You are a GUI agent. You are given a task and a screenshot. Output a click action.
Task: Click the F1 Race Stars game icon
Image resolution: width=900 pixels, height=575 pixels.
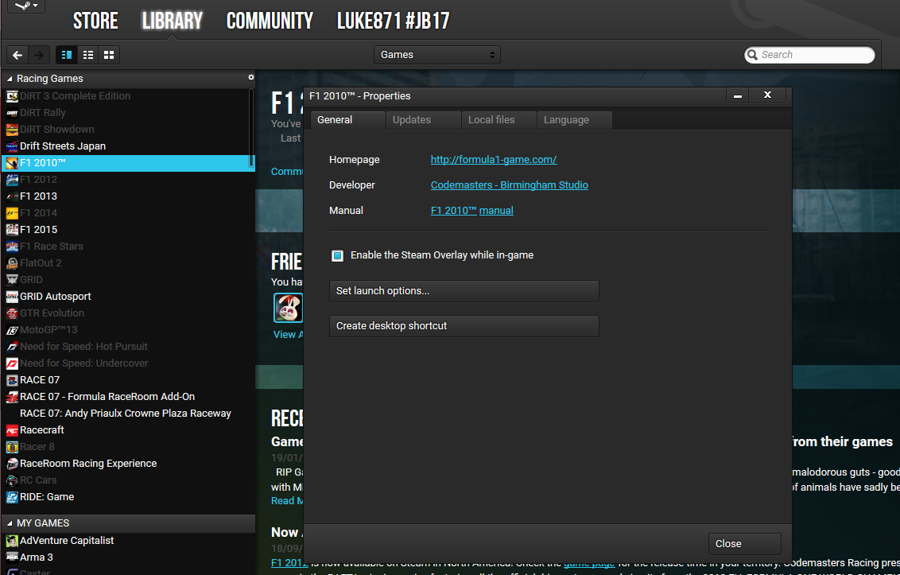click(12, 246)
